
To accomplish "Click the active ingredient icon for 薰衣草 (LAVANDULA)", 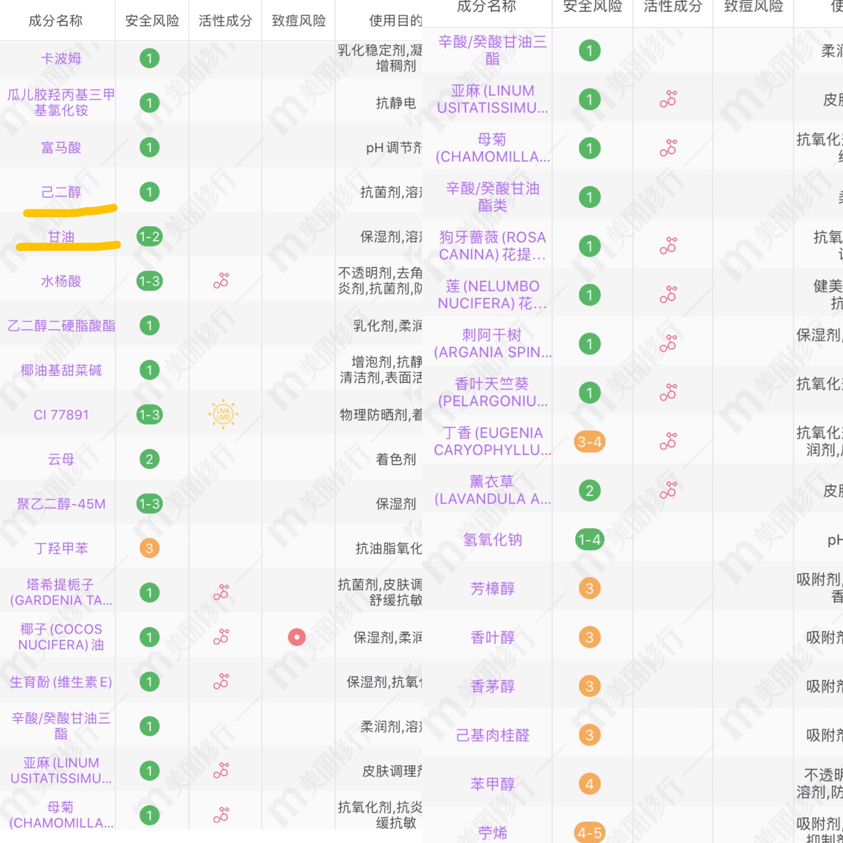I will point(669,491).
